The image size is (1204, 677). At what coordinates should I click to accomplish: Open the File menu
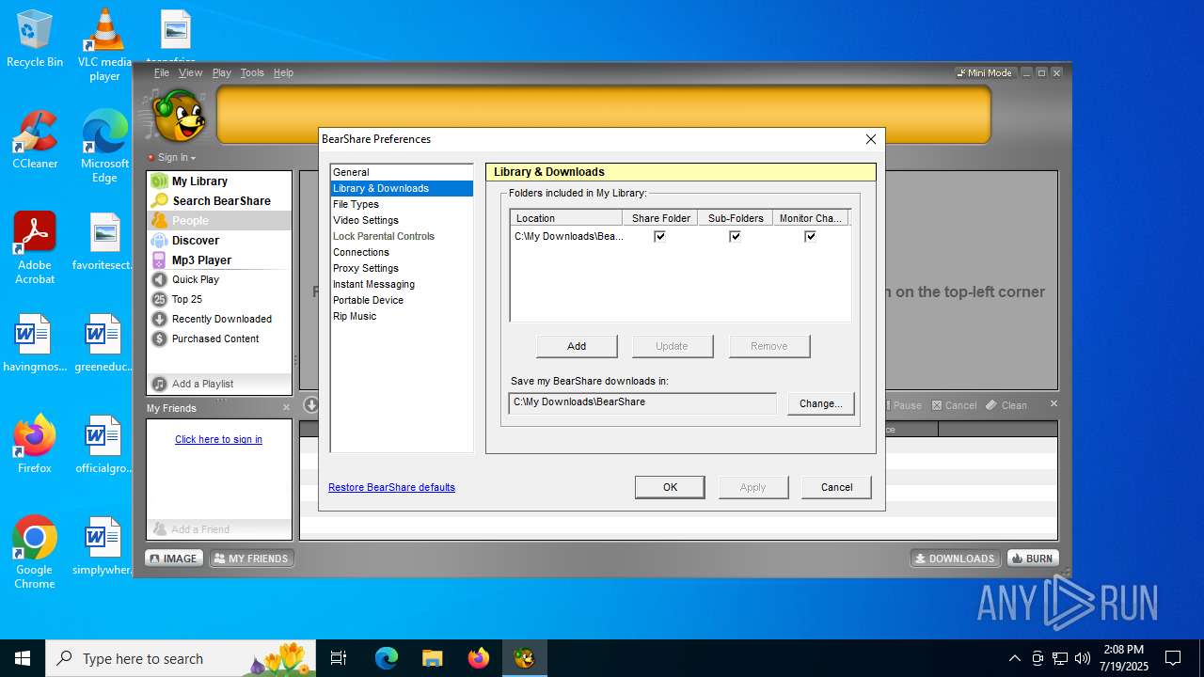coord(162,72)
